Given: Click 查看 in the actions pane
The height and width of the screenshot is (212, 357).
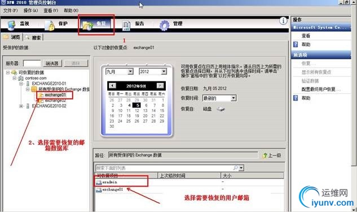Looking at the screenshot, I should pyautogui.click(x=306, y=36).
